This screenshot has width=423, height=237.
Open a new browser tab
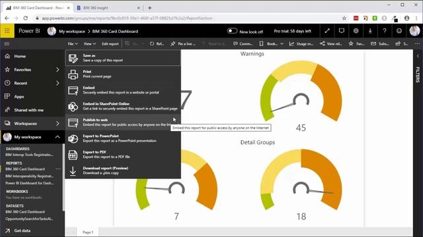tap(150, 8)
